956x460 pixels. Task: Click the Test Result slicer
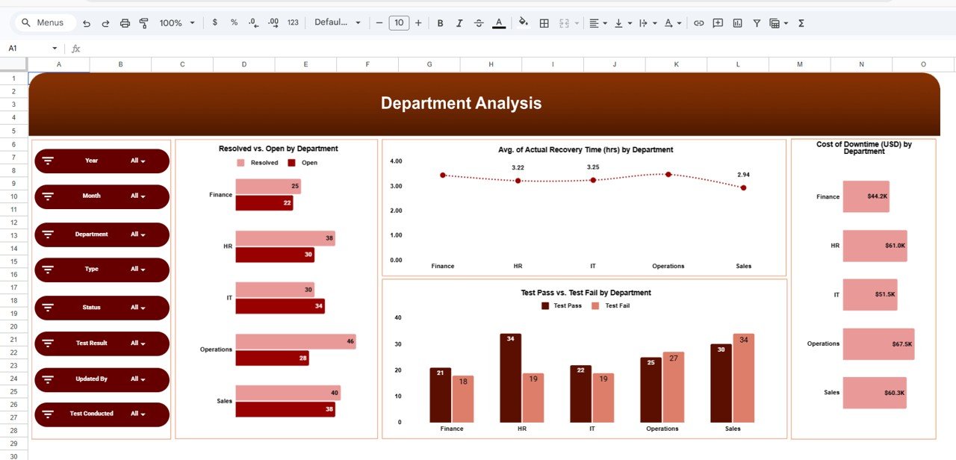[x=102, y=344]
